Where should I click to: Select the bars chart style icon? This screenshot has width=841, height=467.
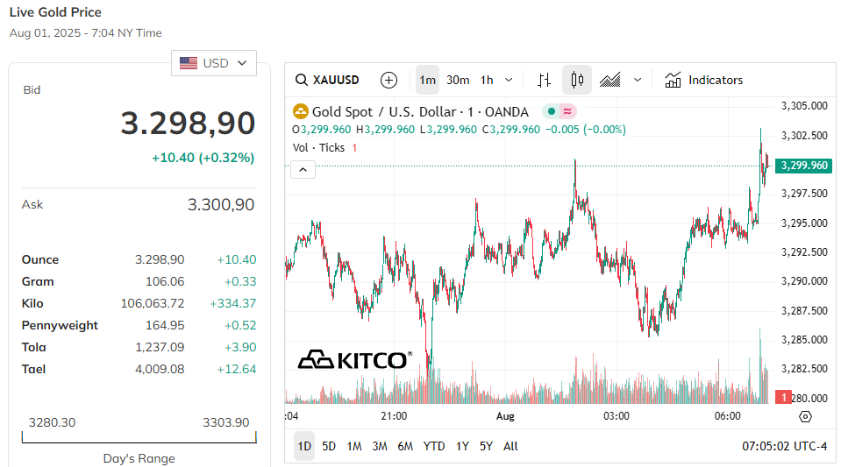click(544, 80)
